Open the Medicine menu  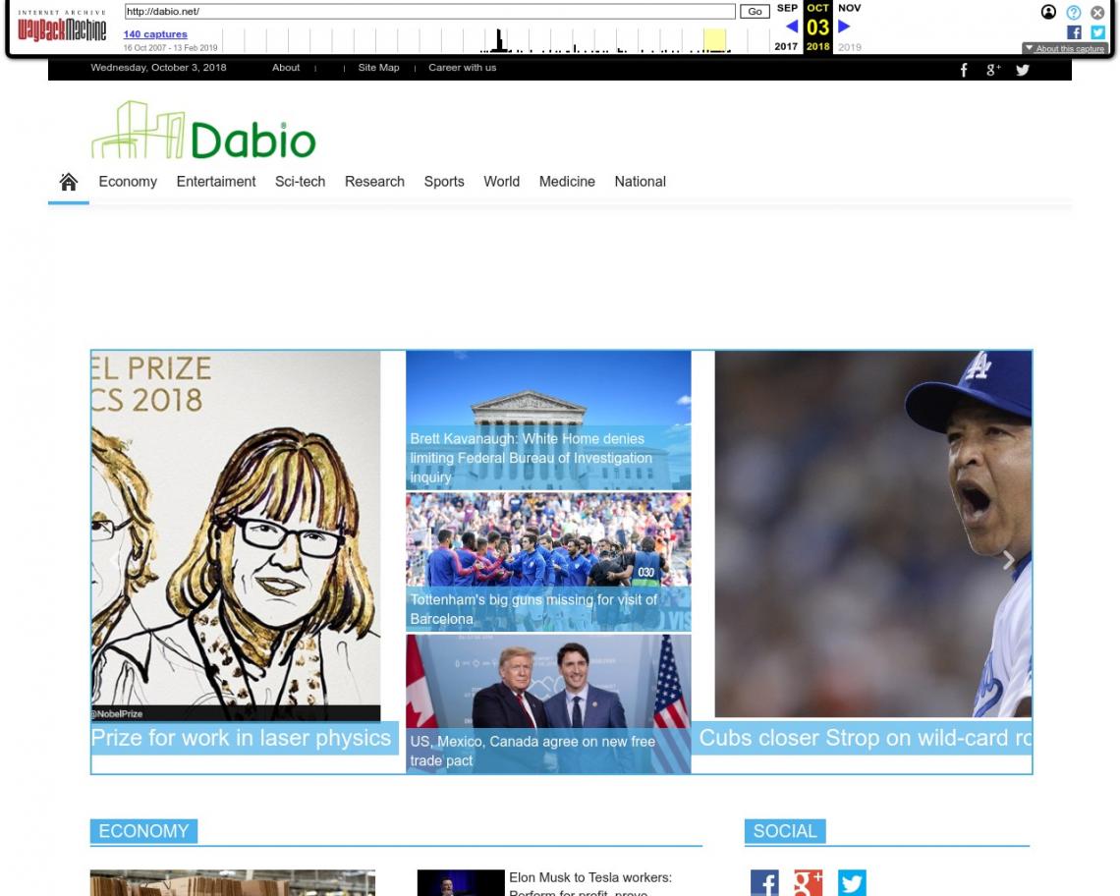pyautogui.click(x=567, y=182)
